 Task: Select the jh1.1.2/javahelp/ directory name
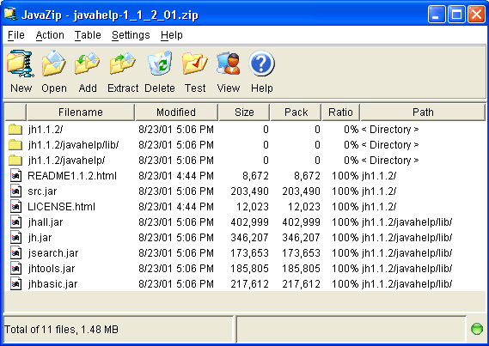click(x=66, y=161)
